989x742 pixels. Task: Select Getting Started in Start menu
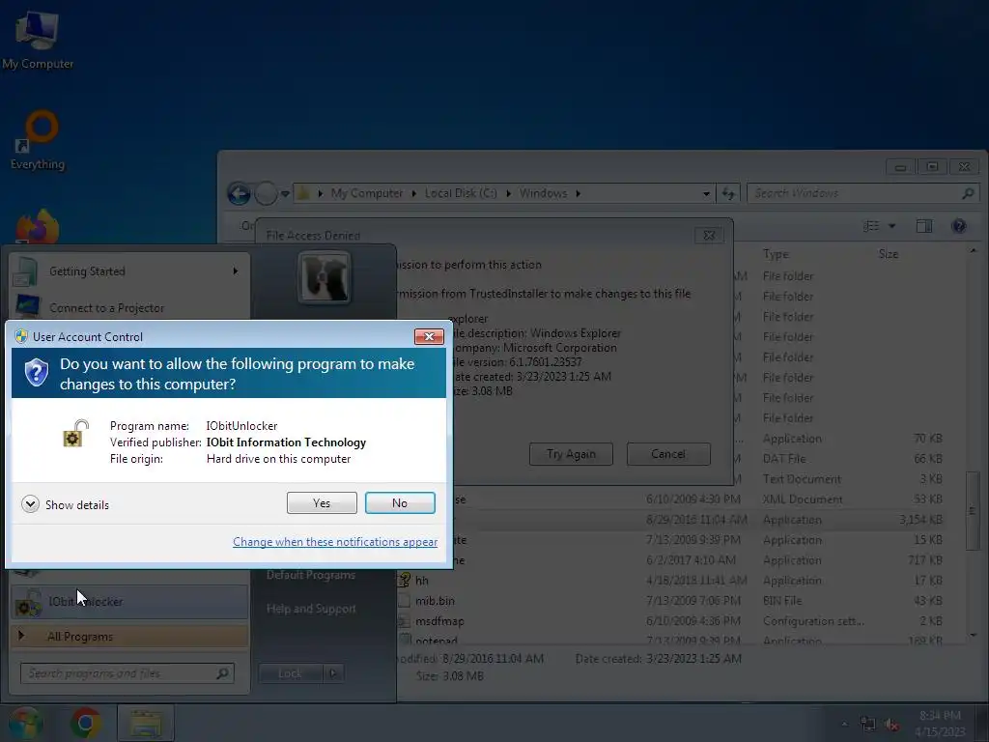[x=129, y=271]
